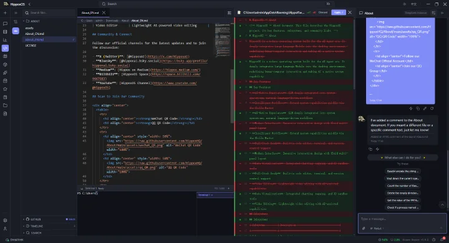Select the code editor icon in sidebar
Image resolution: width=449 pixels, height=243 pixels.
pyautogui.click(x=5, y=48)
